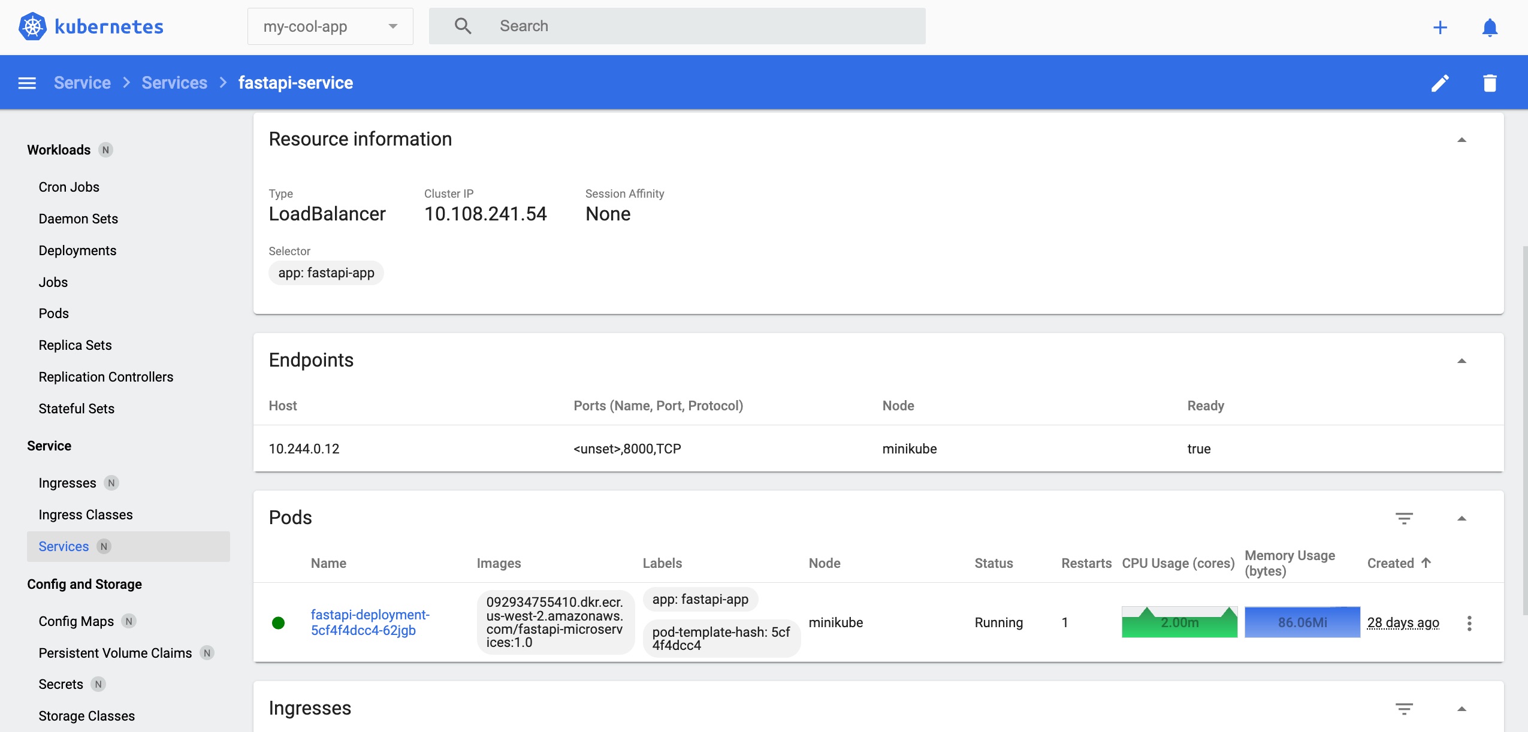The width and height of the screenshot is (1528, 732).
Task: Select Config Maps from sidebar menu
Action: click(75, 620)
